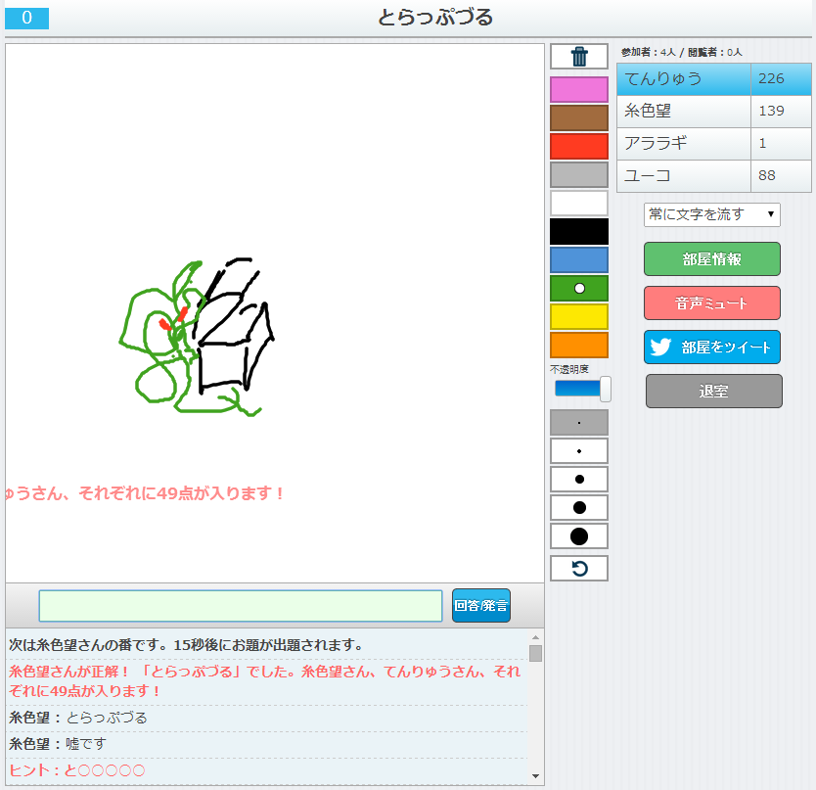
Task: Select the second largest brush size
Action: (578, 508)
